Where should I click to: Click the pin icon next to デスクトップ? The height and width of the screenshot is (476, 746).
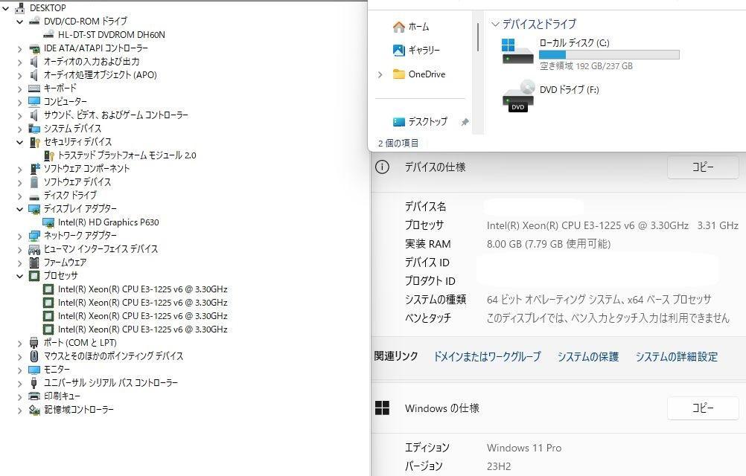pos(465,122)
